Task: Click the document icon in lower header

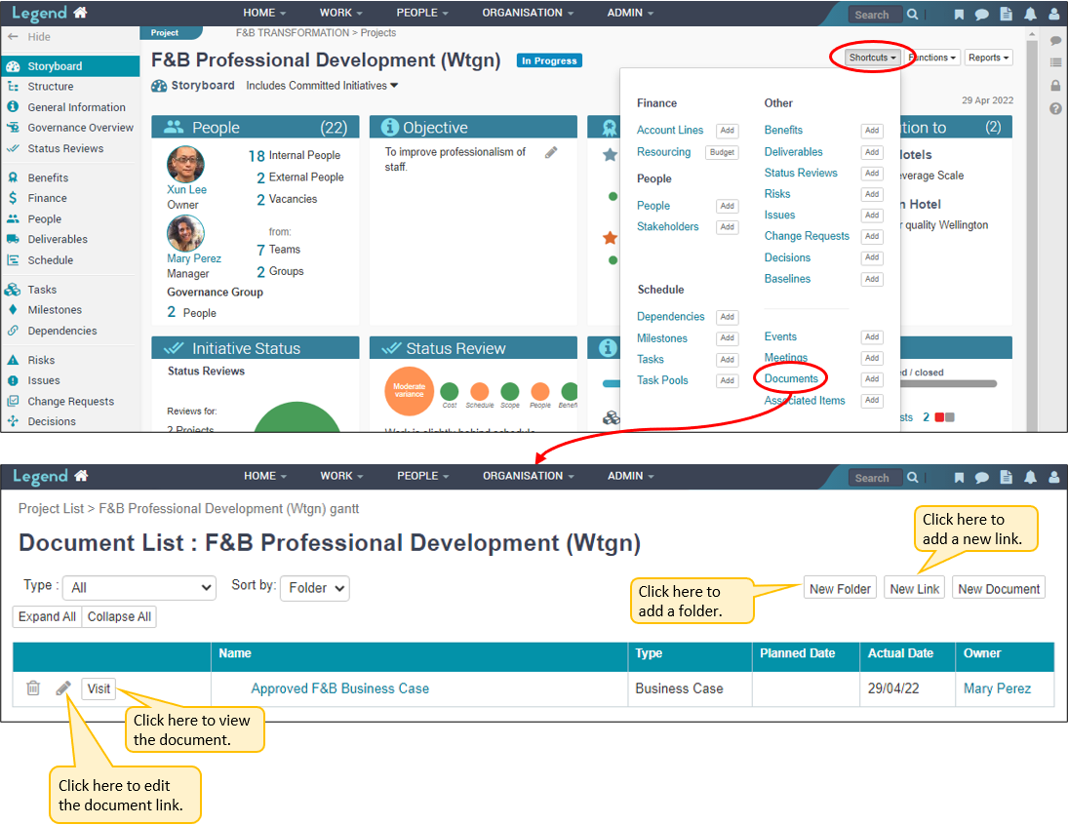Action: click(1006, 477)
